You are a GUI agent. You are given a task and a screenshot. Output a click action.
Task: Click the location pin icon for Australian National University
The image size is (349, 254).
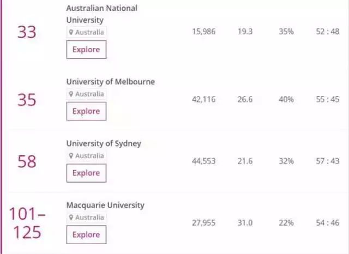point(71,32)
